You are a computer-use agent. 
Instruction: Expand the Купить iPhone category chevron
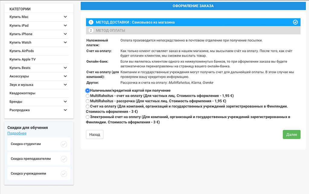pos(65,34)
